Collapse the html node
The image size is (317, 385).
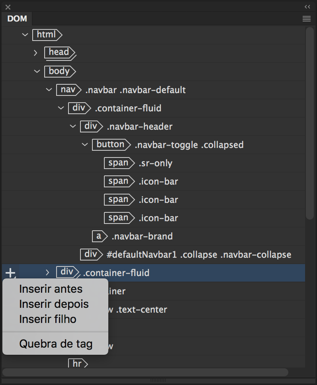pyautogui.click(x=25, y=35)
